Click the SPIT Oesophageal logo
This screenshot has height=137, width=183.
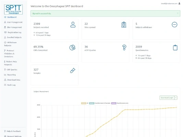coord(13,9)
